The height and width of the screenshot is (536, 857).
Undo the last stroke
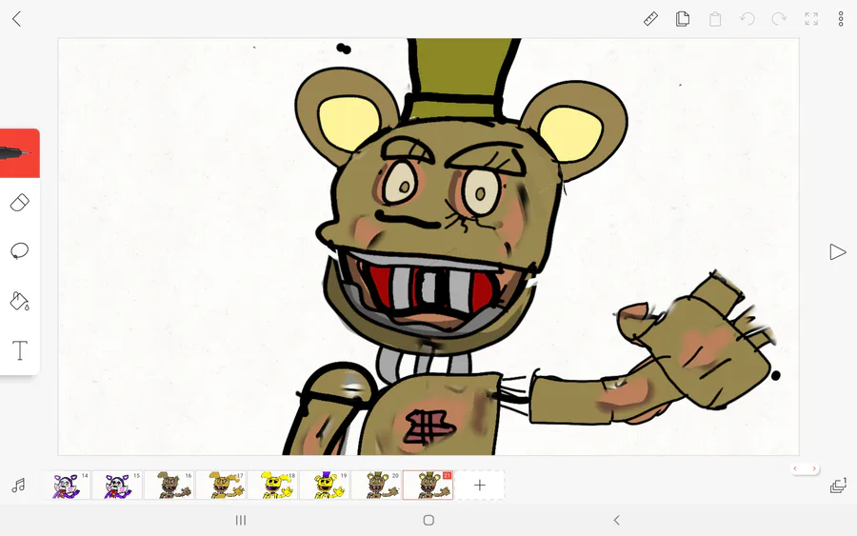coord(747,19)
